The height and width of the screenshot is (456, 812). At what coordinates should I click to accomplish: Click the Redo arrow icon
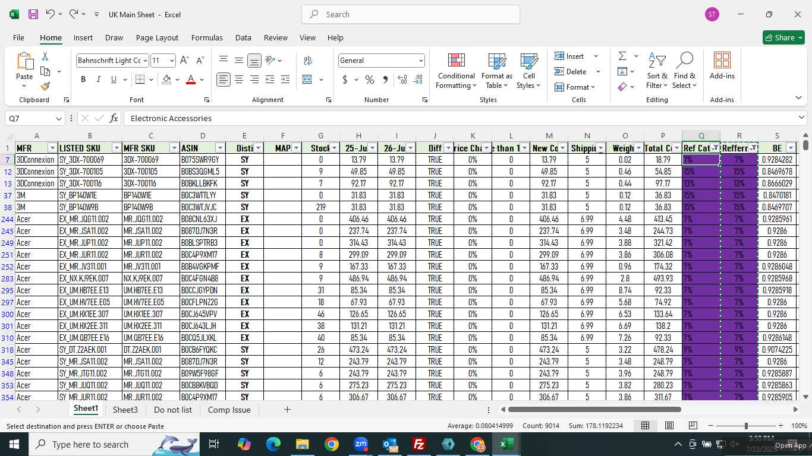click(74, 14)
